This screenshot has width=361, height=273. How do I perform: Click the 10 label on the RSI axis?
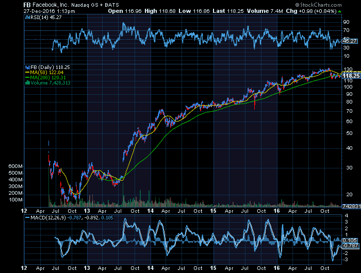(346, 56)
